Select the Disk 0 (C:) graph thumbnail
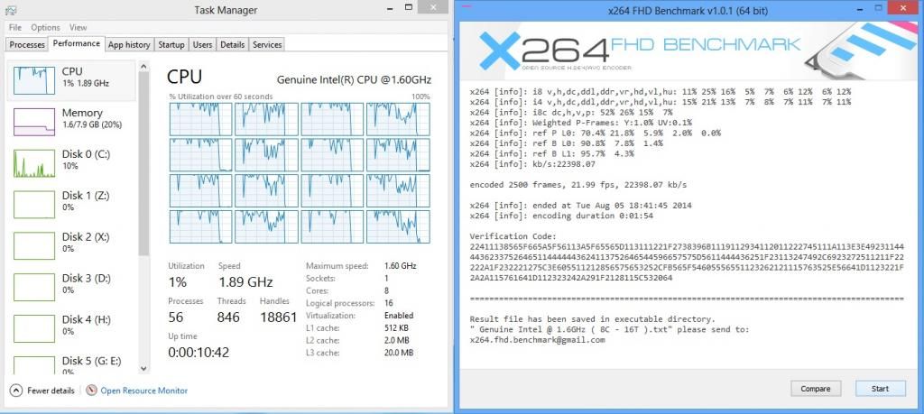Viewport: 924px width, 414px height. (34, 163)
